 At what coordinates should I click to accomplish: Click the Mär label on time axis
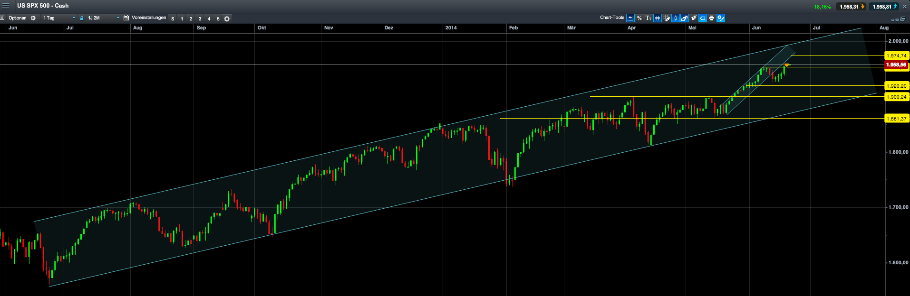point(571,28)
